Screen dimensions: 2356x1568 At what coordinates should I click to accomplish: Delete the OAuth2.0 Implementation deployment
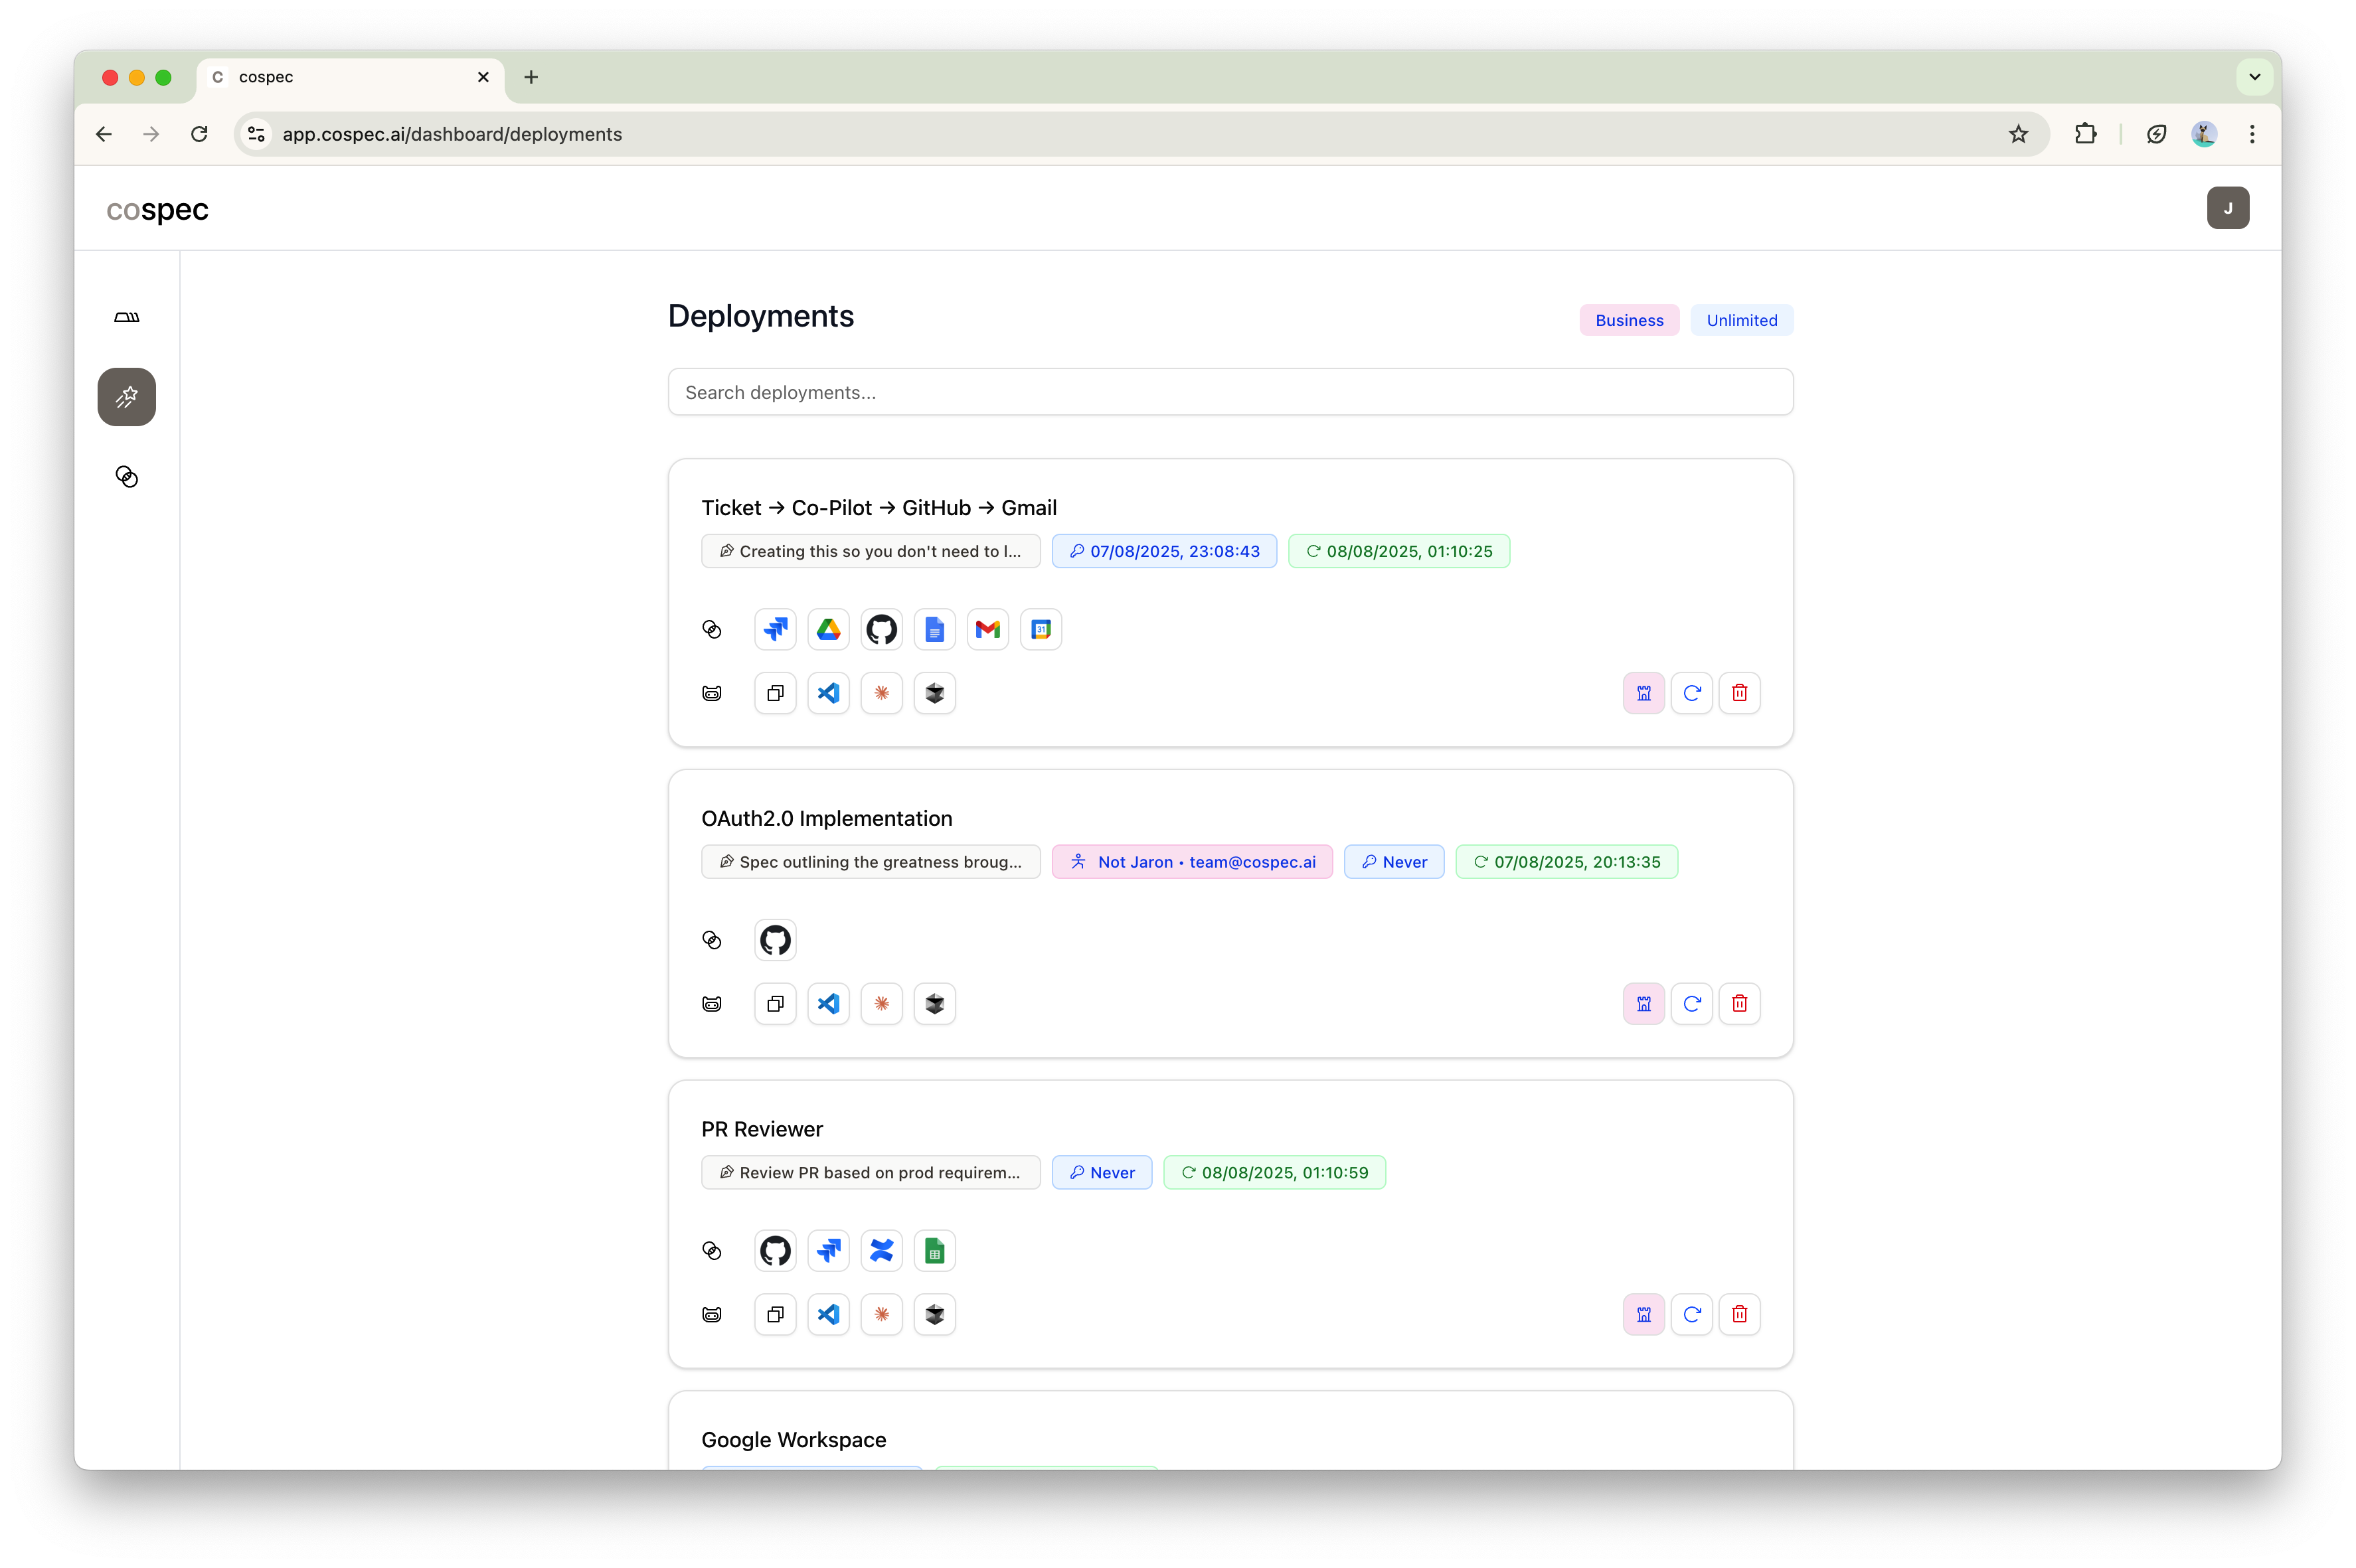pos(1739,1004)
